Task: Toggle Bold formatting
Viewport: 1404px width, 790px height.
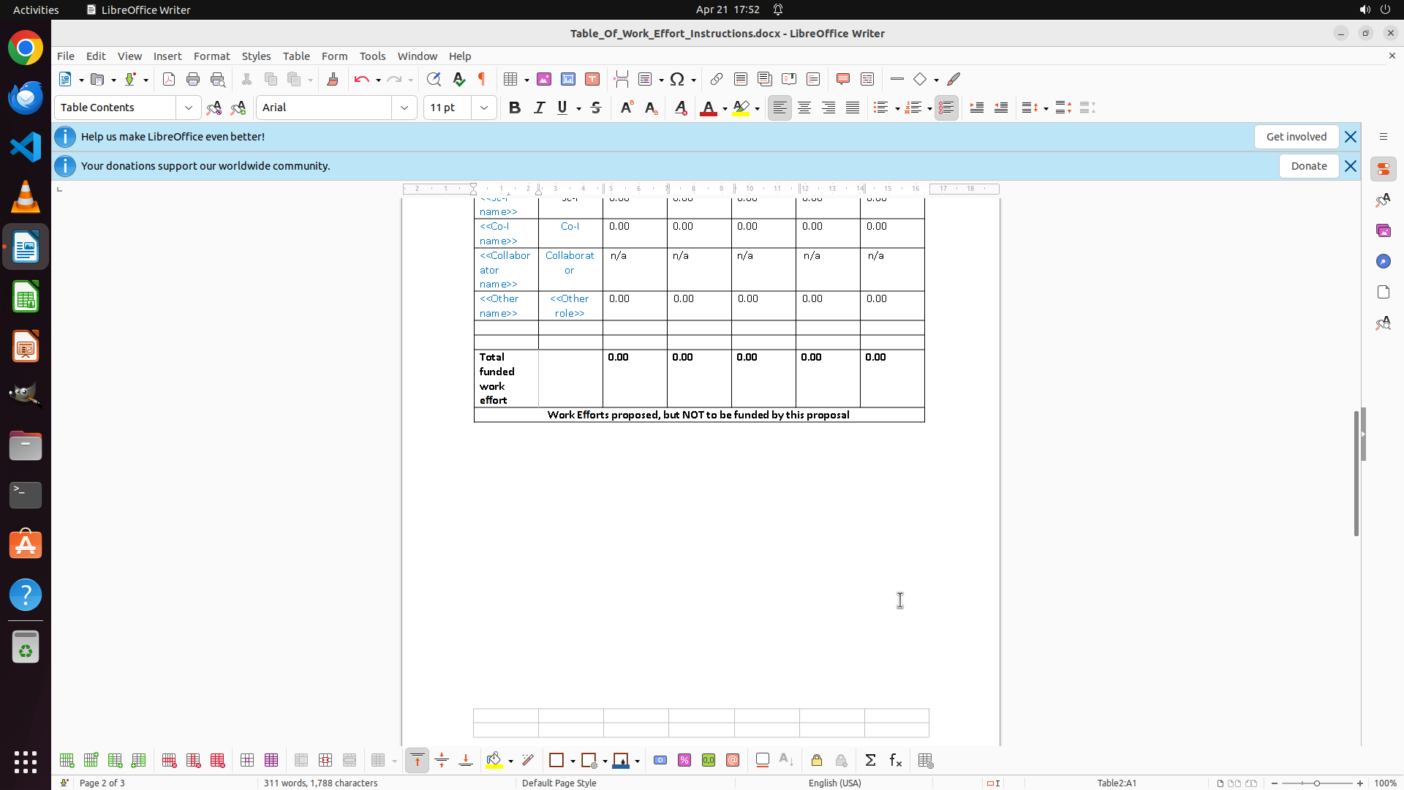Action: point(515,108)
